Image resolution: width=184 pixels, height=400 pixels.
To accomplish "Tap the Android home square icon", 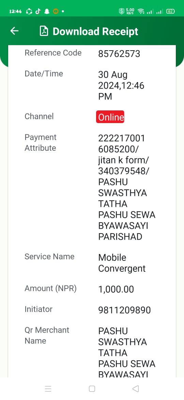I will [x=92, y=388].
